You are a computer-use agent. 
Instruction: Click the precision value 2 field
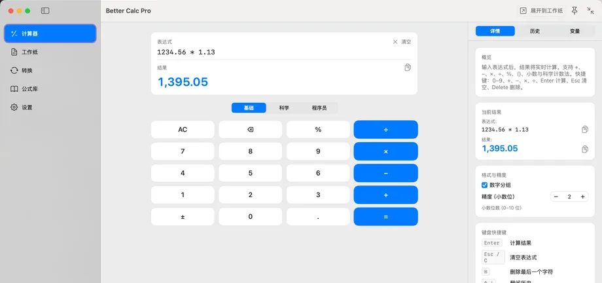click(x=569, y=197)
